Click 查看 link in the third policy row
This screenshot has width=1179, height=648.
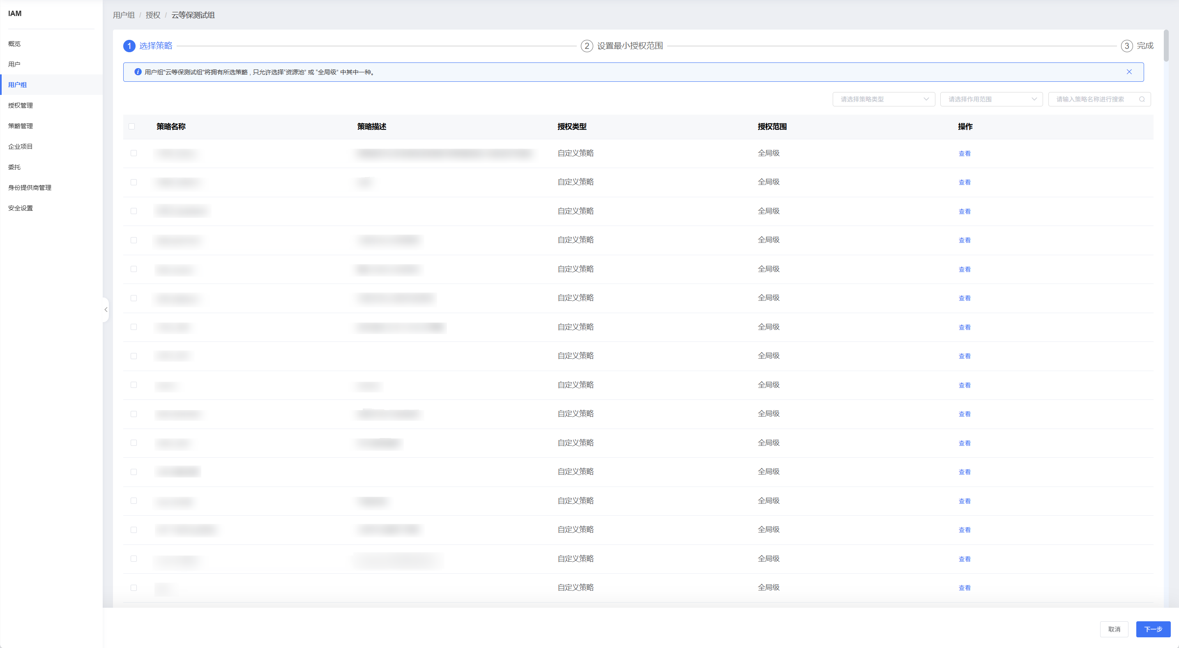tap(964, 212)
